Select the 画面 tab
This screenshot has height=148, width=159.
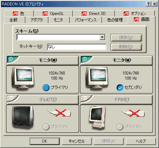[x=142, y=19]
